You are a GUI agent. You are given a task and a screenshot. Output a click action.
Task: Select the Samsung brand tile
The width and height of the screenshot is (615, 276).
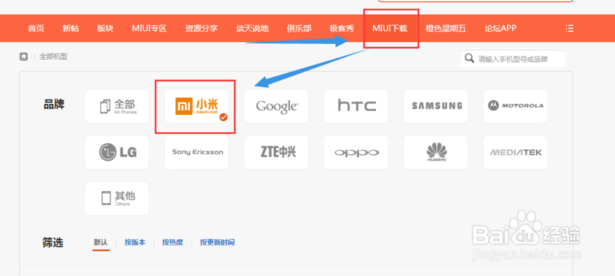click(x=435, y=106)
